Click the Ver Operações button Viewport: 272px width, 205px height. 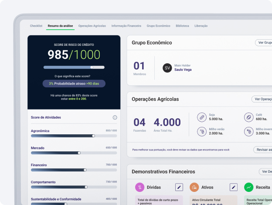click(262, 99)
